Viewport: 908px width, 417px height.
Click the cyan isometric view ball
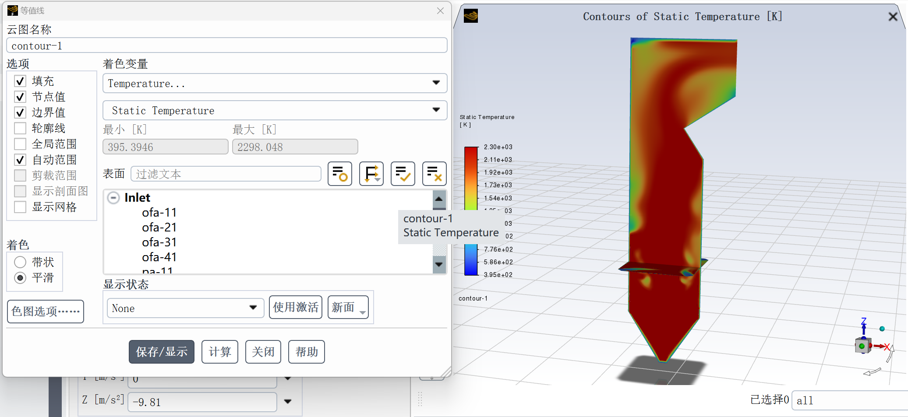click(882, 329)
